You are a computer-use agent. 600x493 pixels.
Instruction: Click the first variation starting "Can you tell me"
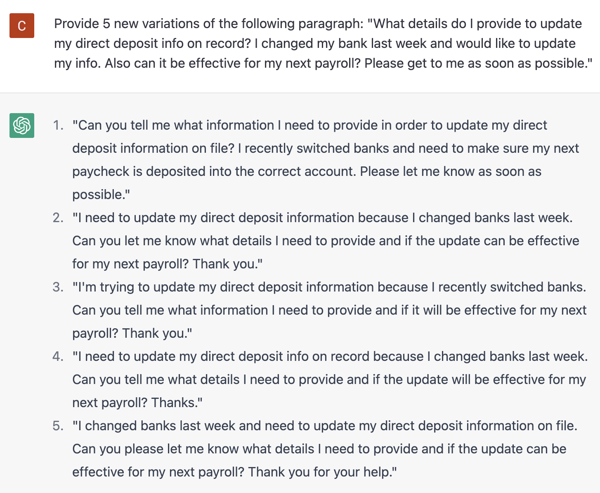(x=326, y=160)
